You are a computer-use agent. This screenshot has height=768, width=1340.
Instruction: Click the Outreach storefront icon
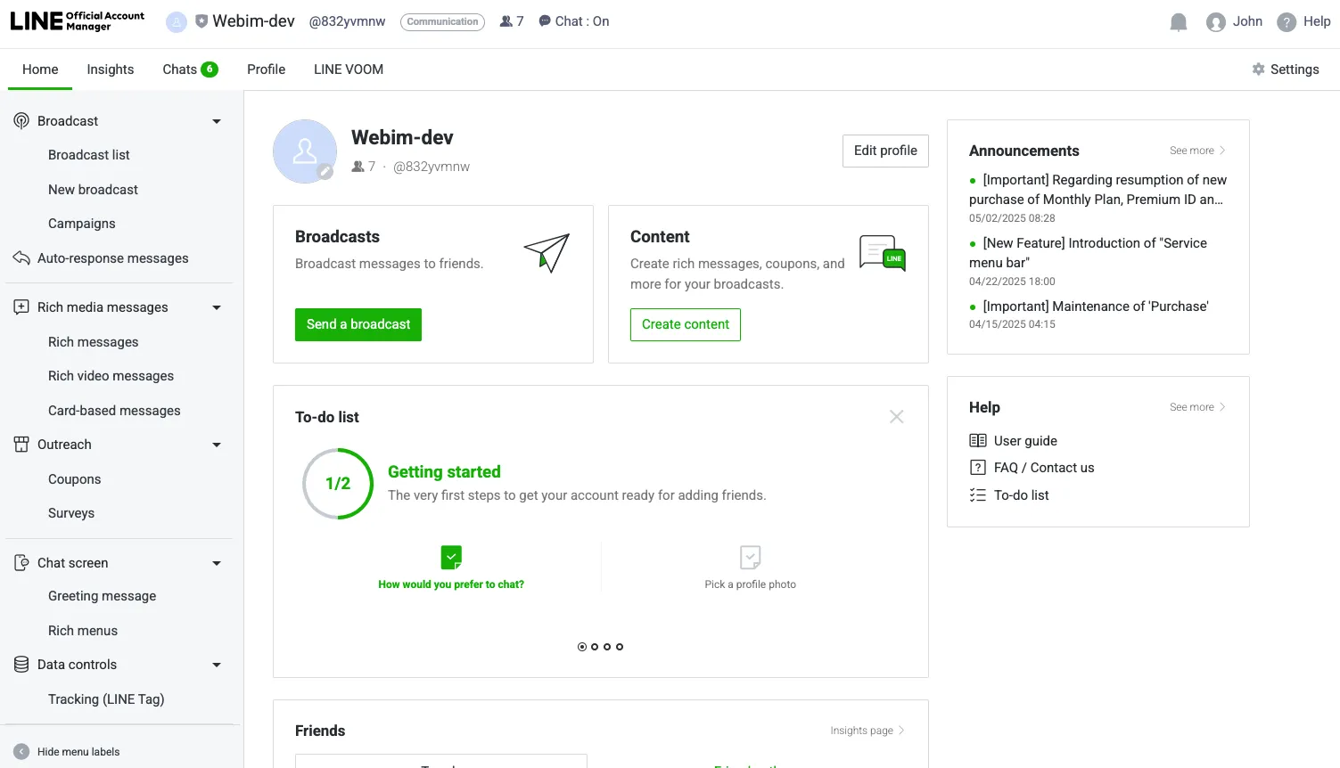[x=21, y=445]
